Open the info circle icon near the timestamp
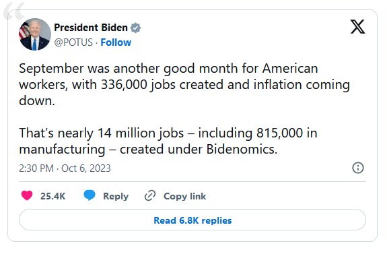This screenshot has height=254, width=387. coord(357,168)
